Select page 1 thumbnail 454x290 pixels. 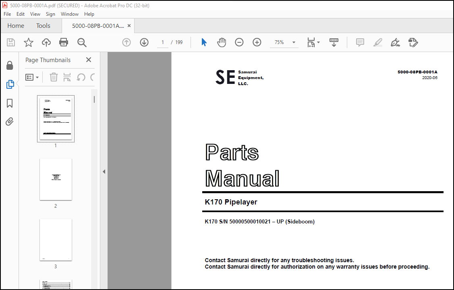(x=56, y=119)
